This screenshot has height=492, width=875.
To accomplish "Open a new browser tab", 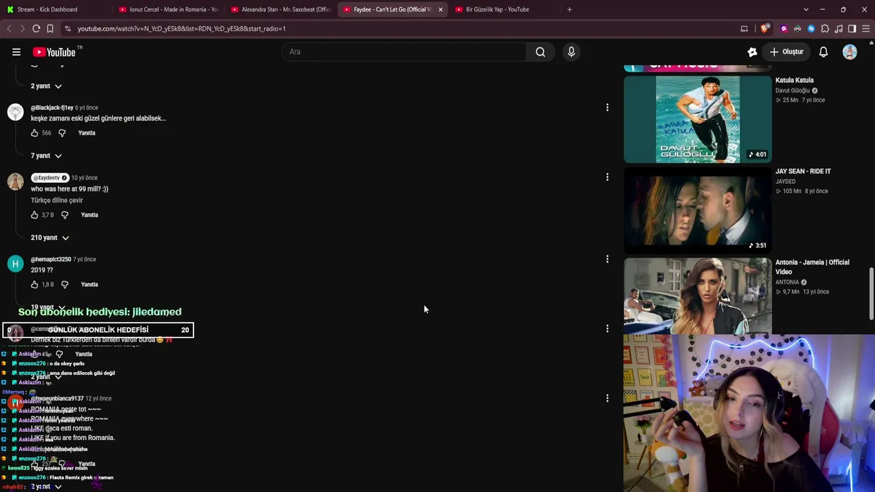I will tap(569, 10).
